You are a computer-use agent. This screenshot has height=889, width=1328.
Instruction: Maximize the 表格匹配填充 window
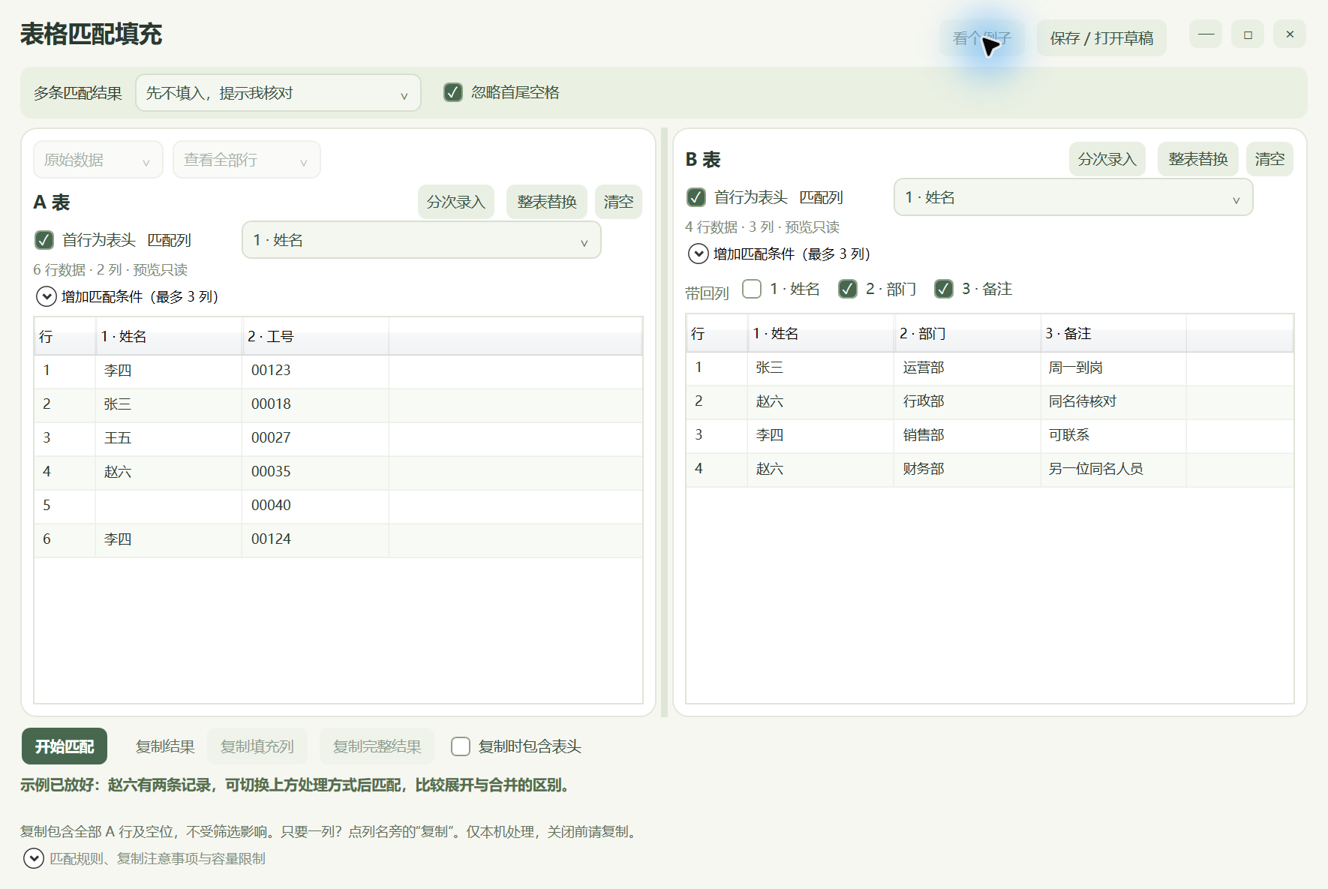pos(1248,35)
